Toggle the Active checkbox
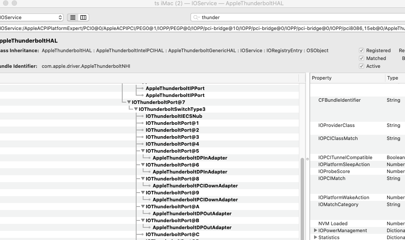The image size is (405, 240). click(361, 66)
